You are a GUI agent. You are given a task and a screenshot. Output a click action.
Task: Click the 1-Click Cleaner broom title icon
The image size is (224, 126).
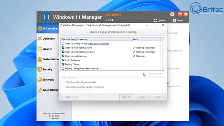(x=61, y=25)
